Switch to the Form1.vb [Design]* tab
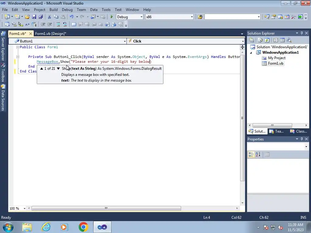This screenshot has height=233, width=311. coord(51,34)
